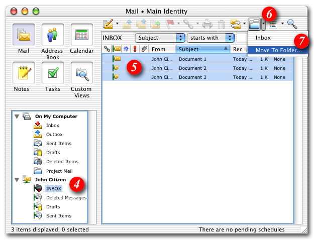
Task: Click the Send & Receive envelope icon
Action: [235, 23]
